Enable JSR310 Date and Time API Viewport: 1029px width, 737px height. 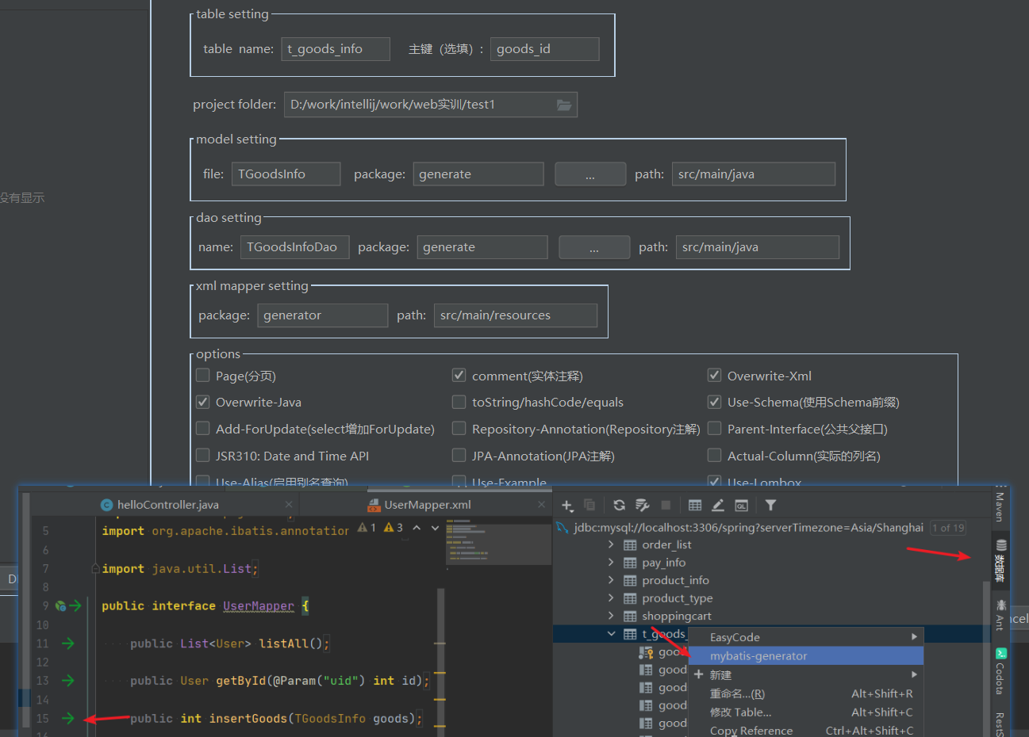coord(202,455)
